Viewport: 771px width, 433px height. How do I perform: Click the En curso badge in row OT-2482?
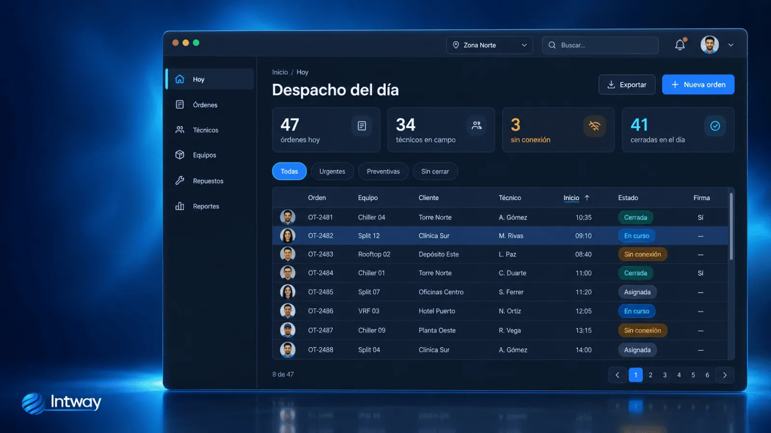point(637,236)
